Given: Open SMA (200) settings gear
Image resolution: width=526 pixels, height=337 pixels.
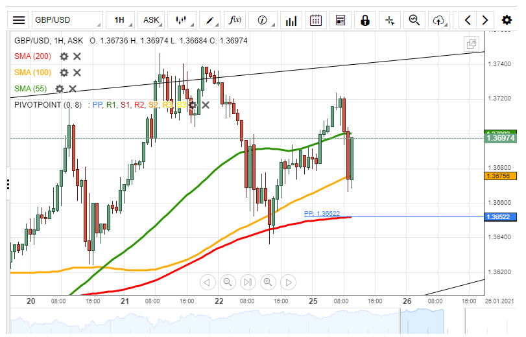Looking at the screenshot, I should click(x=64, y=56).
